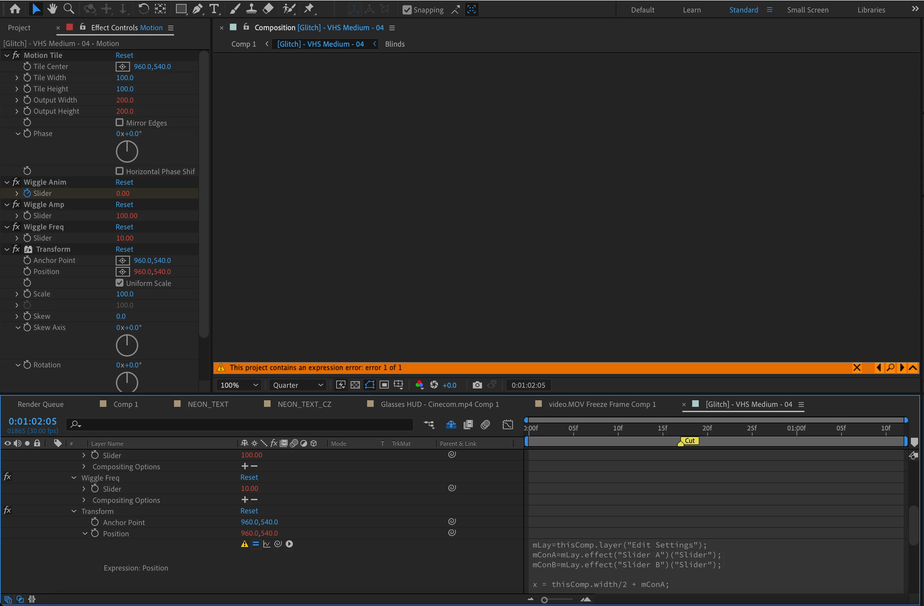Select the Zoom tool

(x=69, y=9)
